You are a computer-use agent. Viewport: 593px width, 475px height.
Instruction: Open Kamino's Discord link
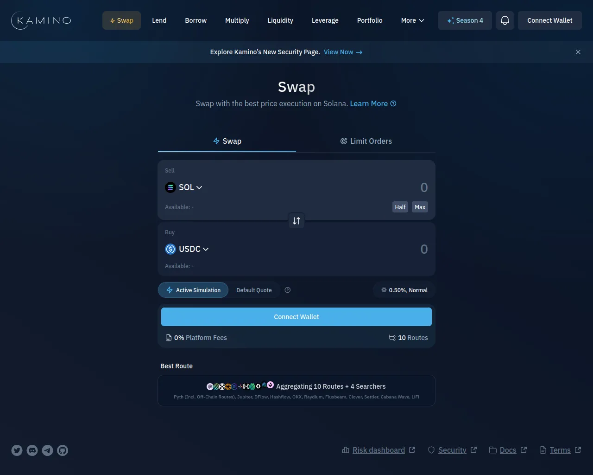(32, 450)
